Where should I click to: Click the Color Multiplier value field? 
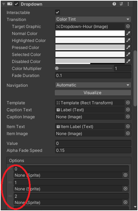point(123,68)
